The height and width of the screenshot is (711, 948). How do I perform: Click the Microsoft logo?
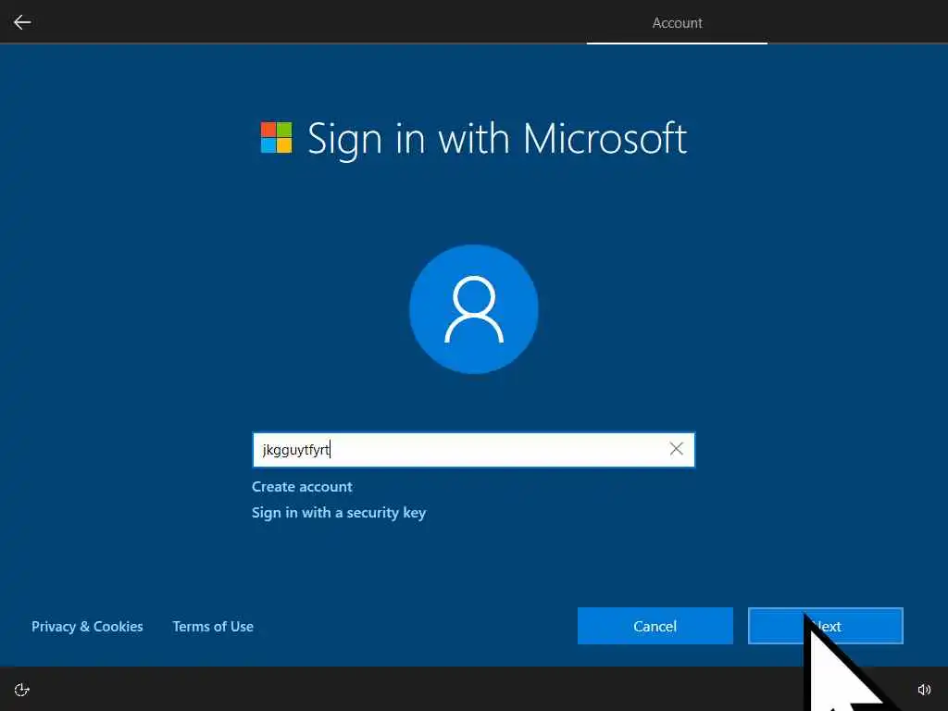[x=276, y=138]
